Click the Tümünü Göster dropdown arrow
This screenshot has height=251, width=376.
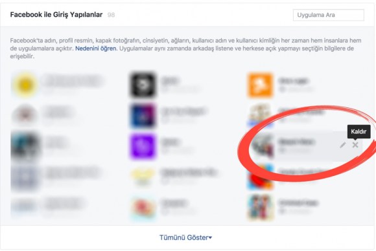pos(210,238)
